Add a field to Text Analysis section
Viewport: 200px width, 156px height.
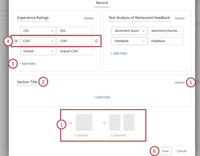tap(119, 54)
